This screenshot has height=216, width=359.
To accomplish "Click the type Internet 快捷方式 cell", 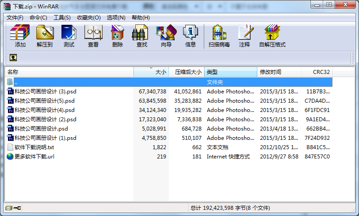I will pos(228,156).
